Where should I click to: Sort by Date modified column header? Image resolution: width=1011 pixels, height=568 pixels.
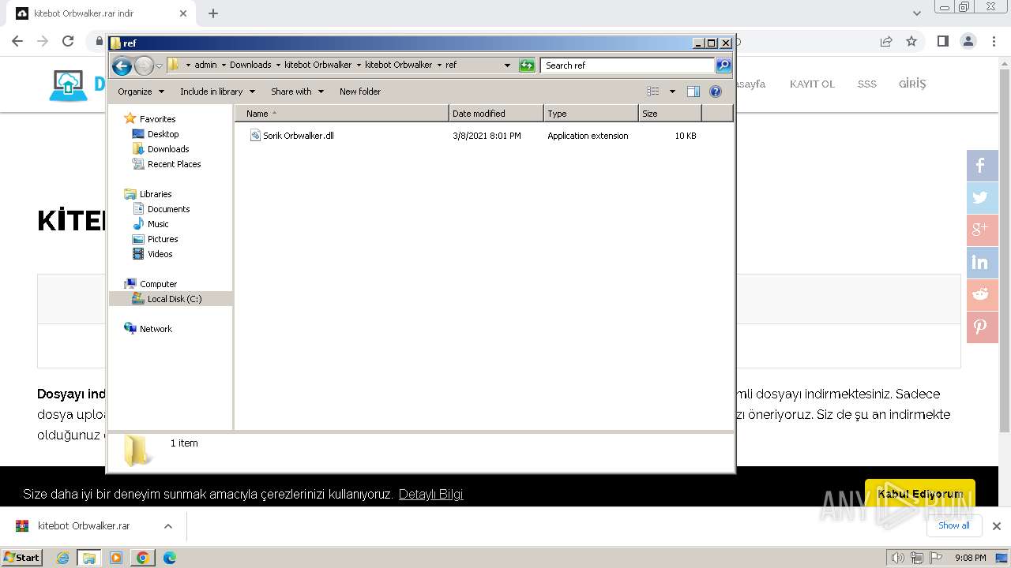click(496, 114)
